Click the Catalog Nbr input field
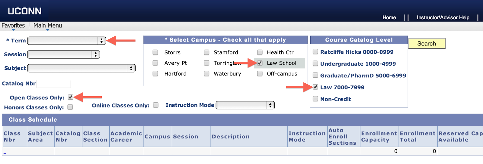 (x=54, y=84)
